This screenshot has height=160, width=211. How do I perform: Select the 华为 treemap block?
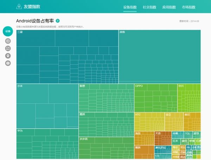[47, 144]
